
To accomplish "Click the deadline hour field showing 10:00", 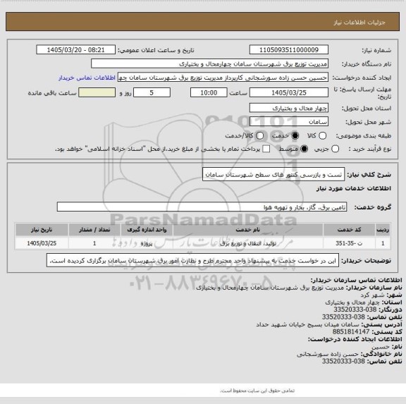I will tap(209, 92).
